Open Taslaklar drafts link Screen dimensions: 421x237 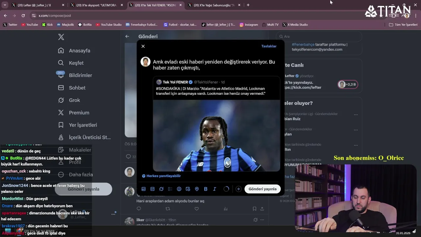tap(269, 46)
